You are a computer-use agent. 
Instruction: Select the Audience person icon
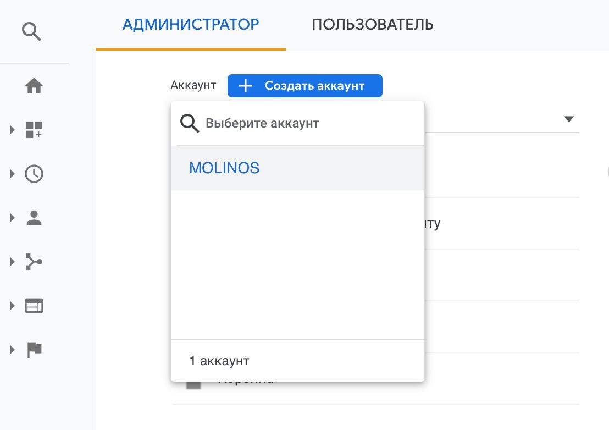[34, 218]
